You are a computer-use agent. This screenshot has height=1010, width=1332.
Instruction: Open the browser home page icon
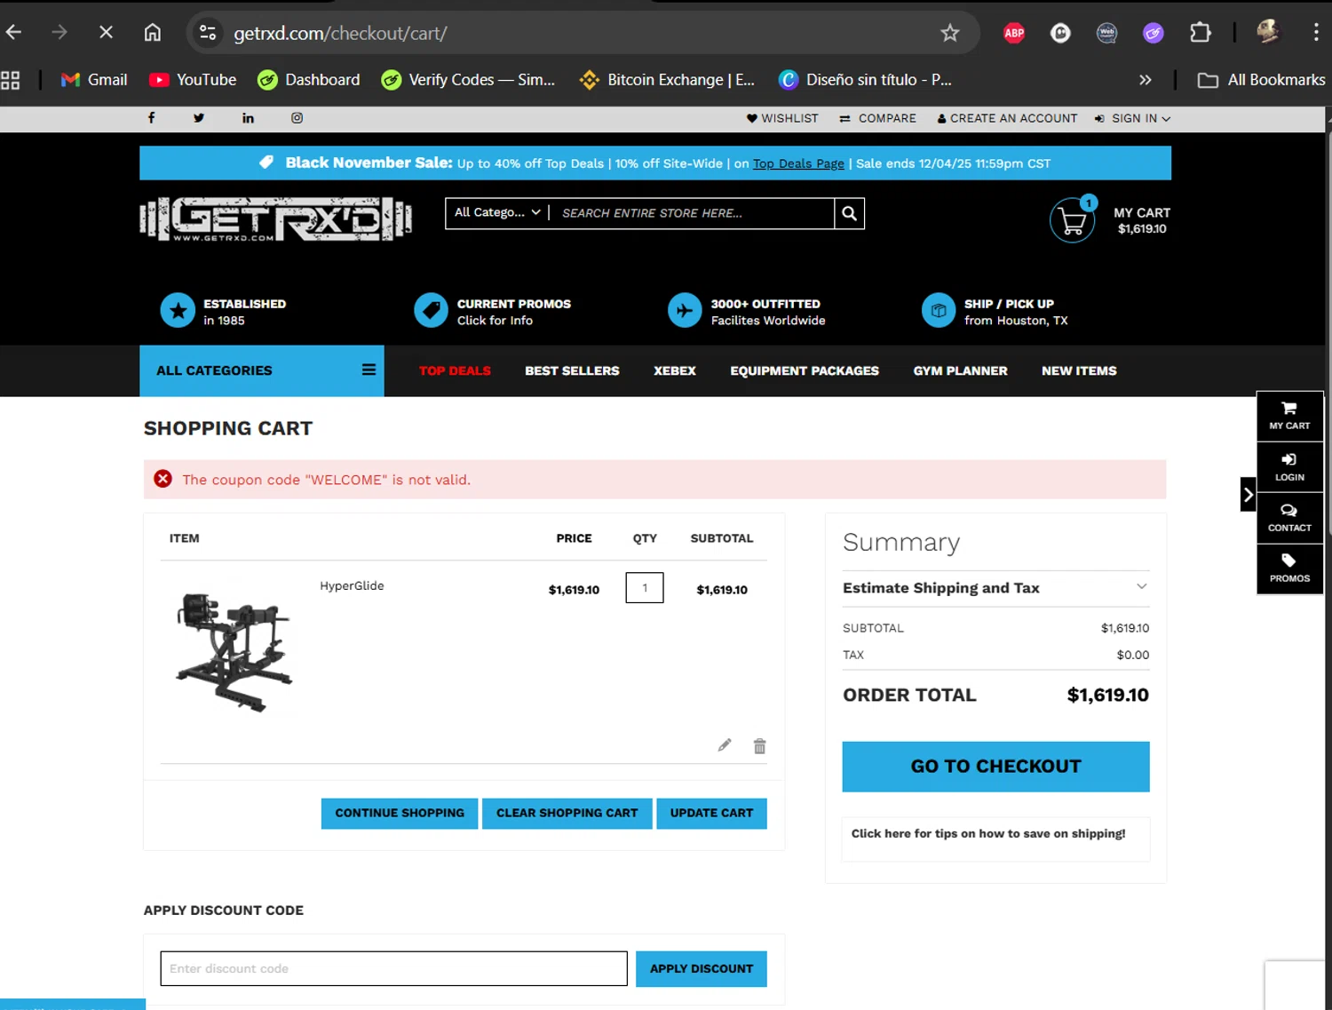pyautogui.click(x=153, y=33)
